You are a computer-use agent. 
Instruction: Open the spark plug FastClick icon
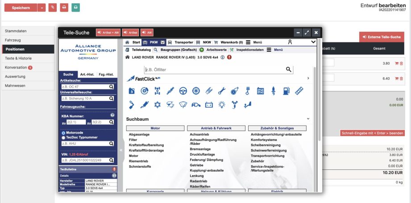[x=273, y=91]
